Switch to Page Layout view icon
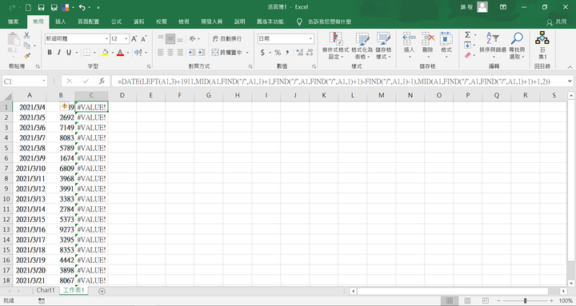 [x=467, y=300]
